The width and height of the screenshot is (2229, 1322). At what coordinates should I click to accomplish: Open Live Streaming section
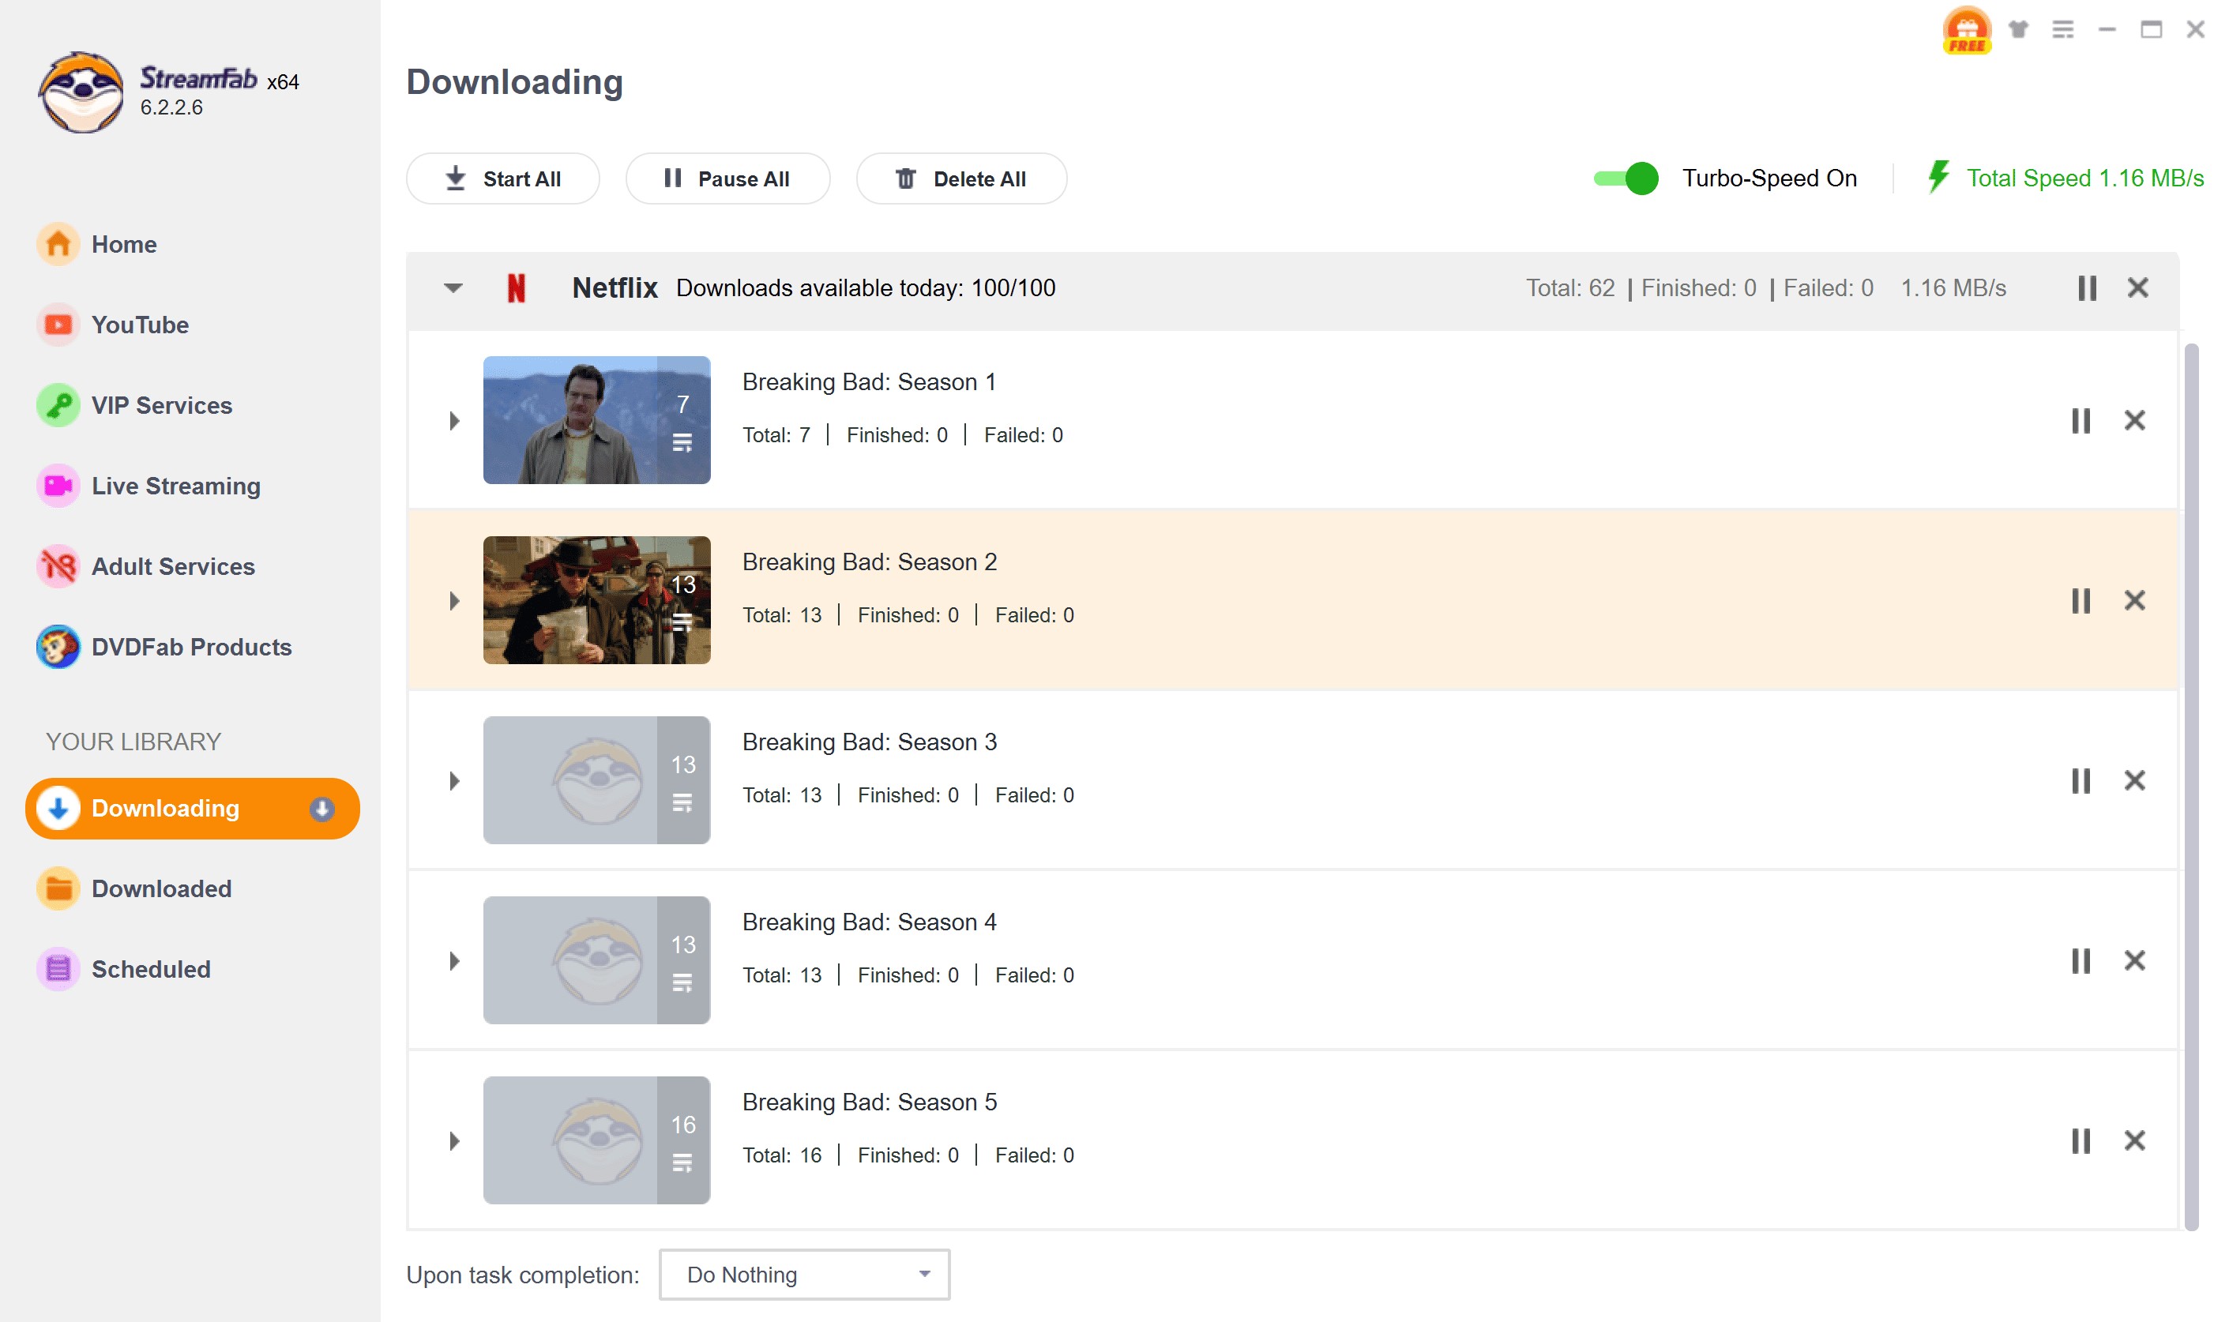(175, 486)
